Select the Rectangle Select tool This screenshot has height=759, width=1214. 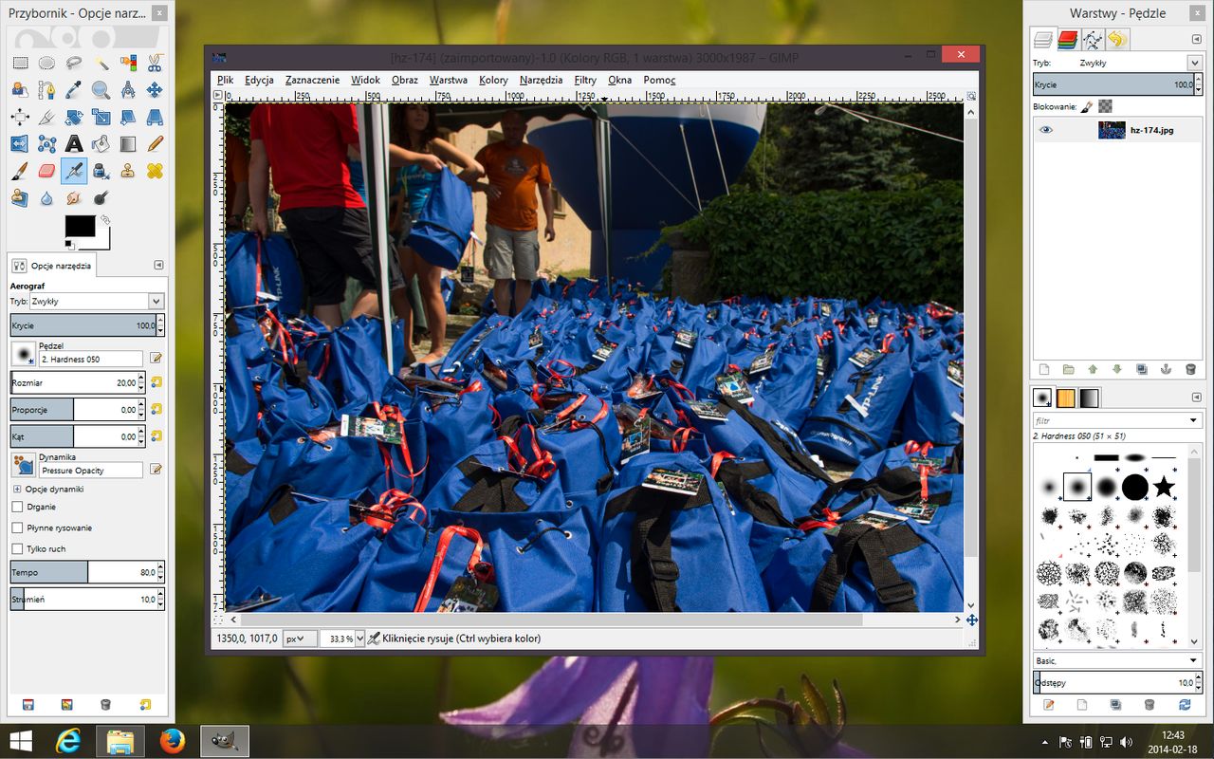click(20, 64)
